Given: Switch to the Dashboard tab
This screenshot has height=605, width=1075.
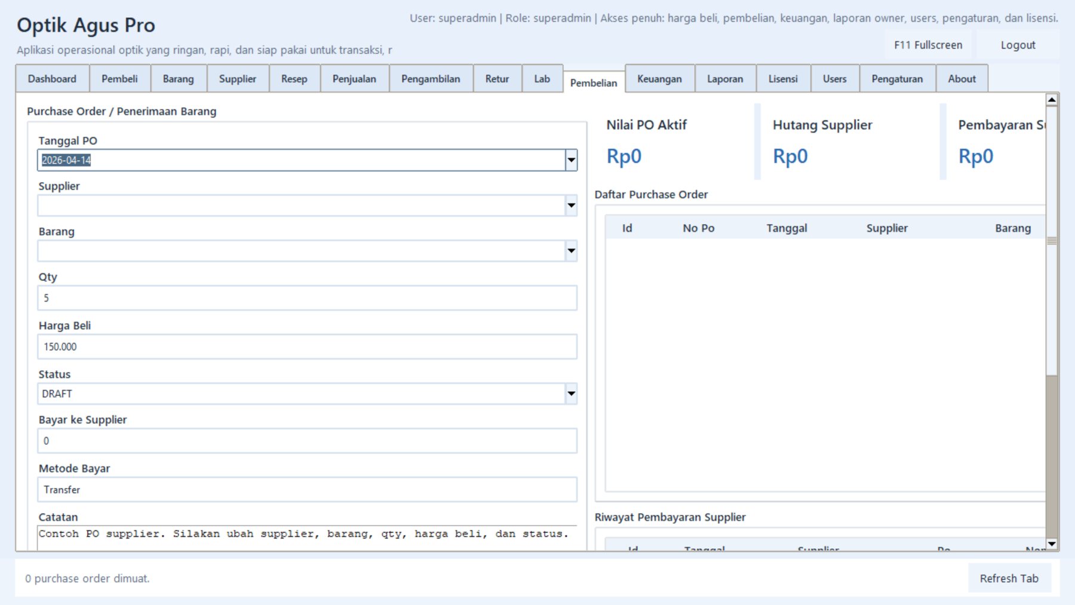Looking at the screenshot, I should (52, 79).
